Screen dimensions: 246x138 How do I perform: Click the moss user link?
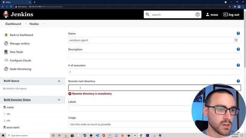click(x=214, y=15)
